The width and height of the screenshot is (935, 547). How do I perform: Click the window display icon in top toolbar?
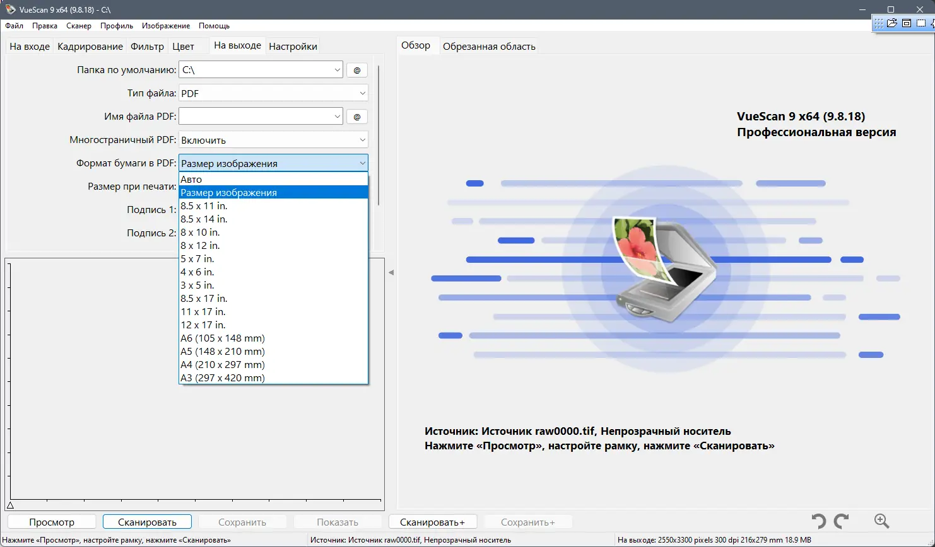(907, 23)
